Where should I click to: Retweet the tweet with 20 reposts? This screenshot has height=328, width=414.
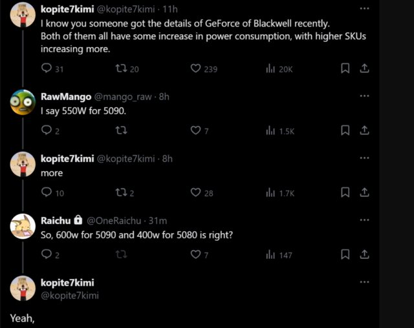point(120,68)
